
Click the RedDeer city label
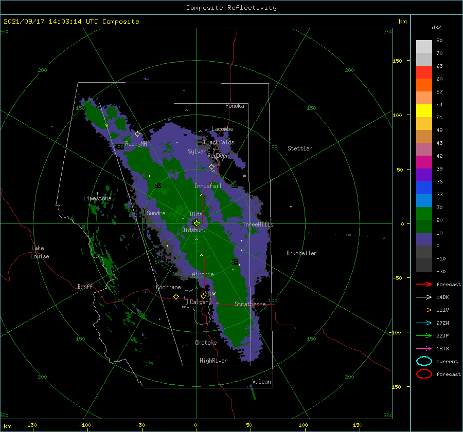point(218,156)
